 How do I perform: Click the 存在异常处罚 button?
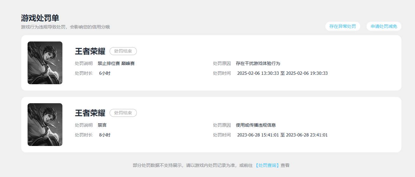point(342,26)
